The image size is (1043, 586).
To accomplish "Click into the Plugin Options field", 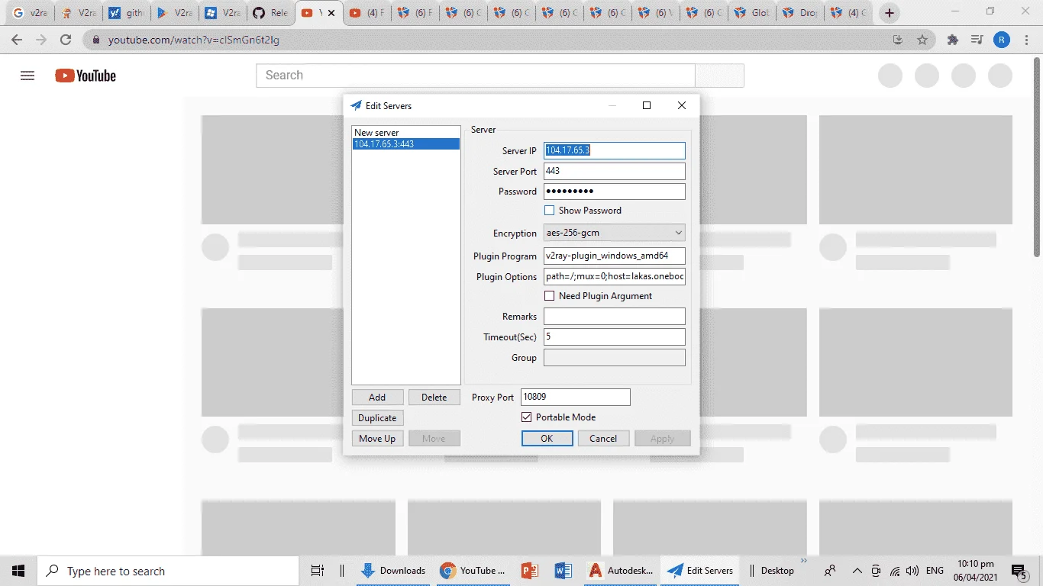I will pyautogui.click(x=615, y=276).
